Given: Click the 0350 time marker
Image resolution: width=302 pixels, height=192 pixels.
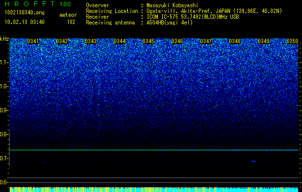Looking at the screenshot, I should 292,41.
